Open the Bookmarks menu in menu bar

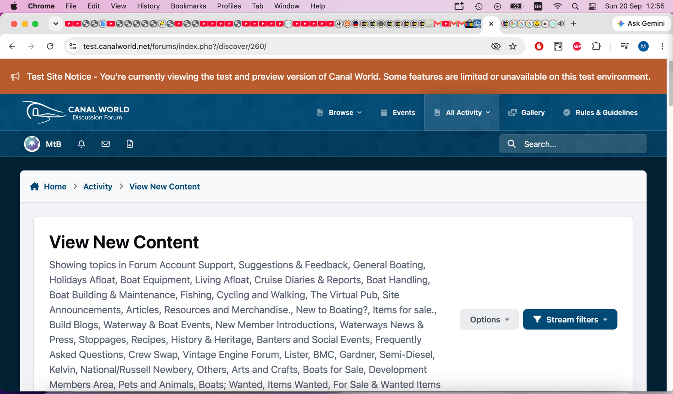click(x=188, y=6)
